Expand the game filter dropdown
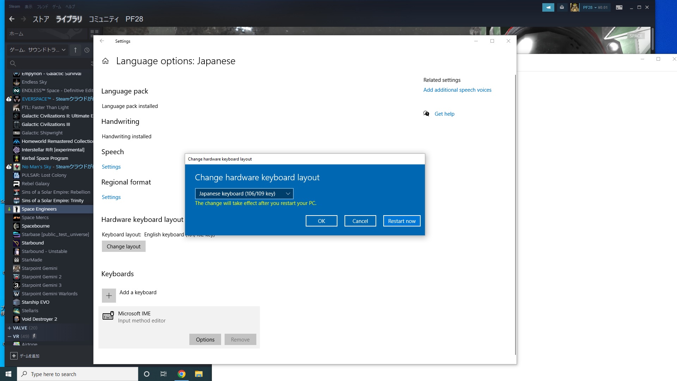The image size is (677, 381). (x=38, y=50)
